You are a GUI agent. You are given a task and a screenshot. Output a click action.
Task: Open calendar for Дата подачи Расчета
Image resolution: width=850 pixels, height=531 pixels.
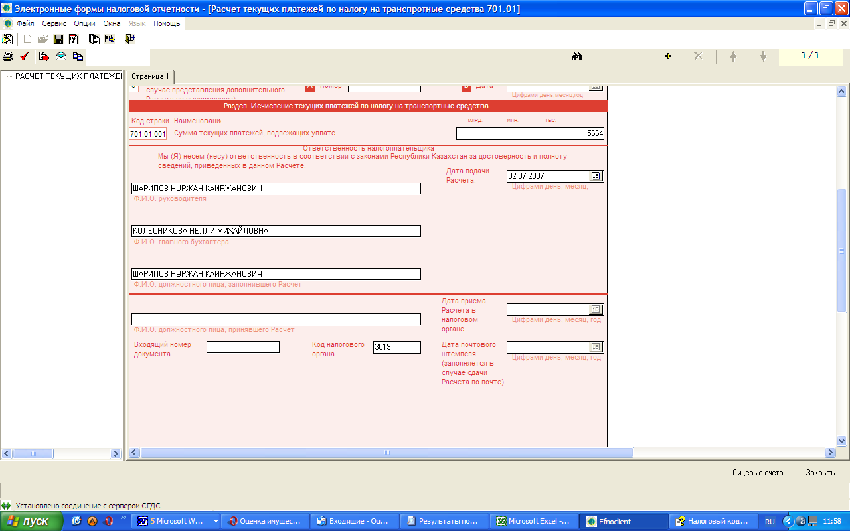pyautogui.click(x=596, y=176)
